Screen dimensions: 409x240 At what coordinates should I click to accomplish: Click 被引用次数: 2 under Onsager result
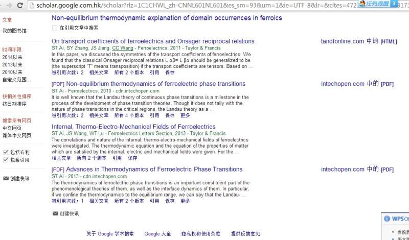pyautogui.click(x=67, y=73)
